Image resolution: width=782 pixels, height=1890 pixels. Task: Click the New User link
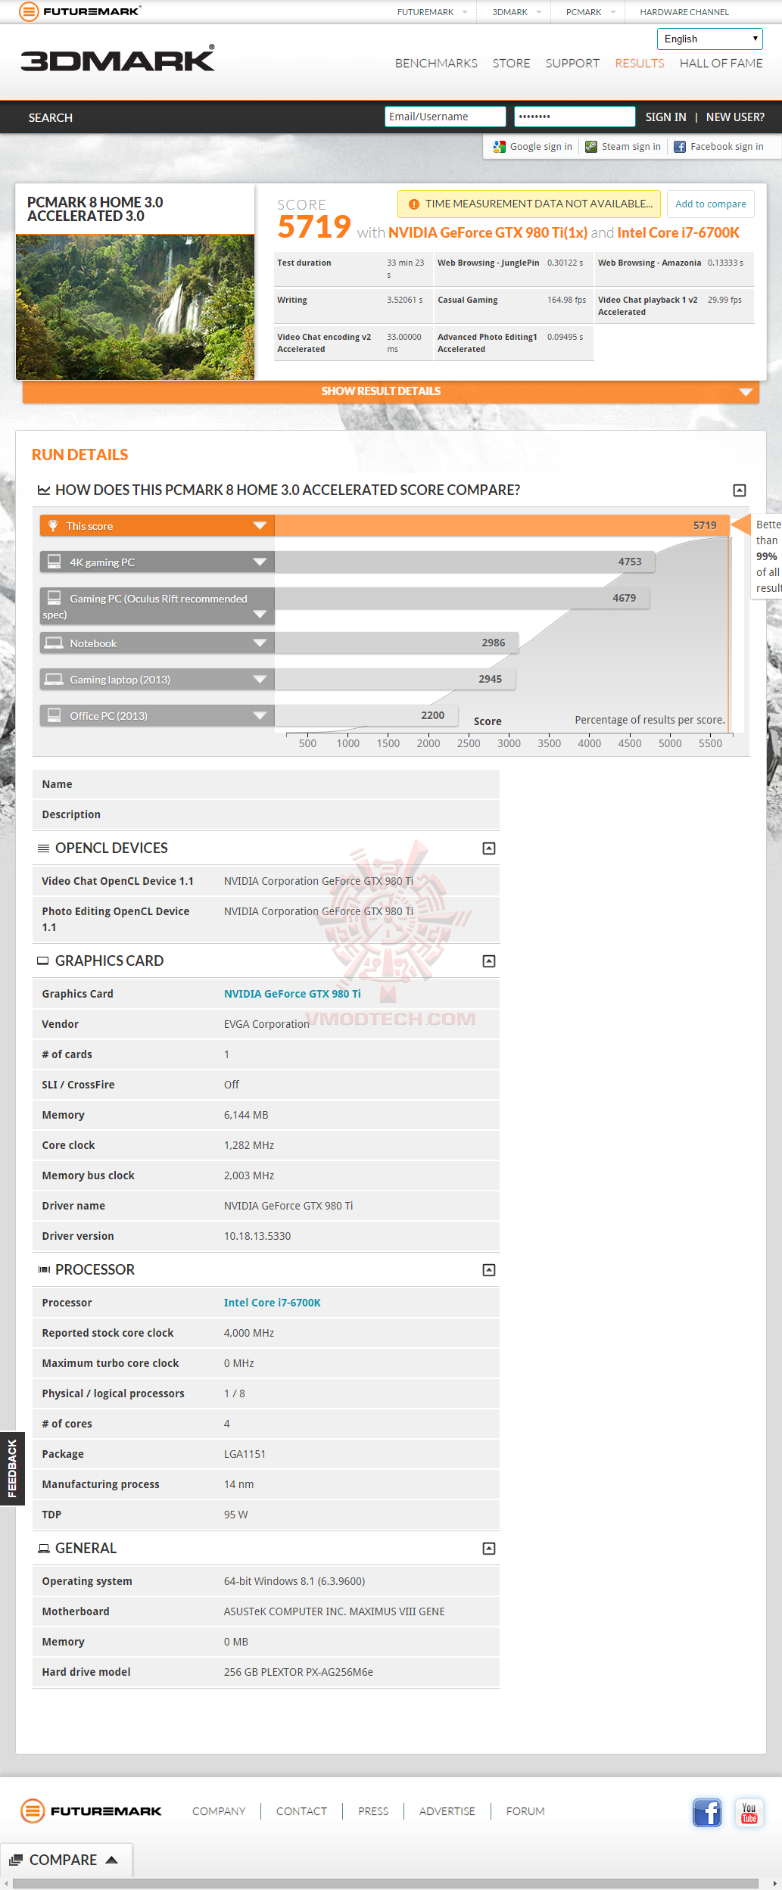coord(735,117)
